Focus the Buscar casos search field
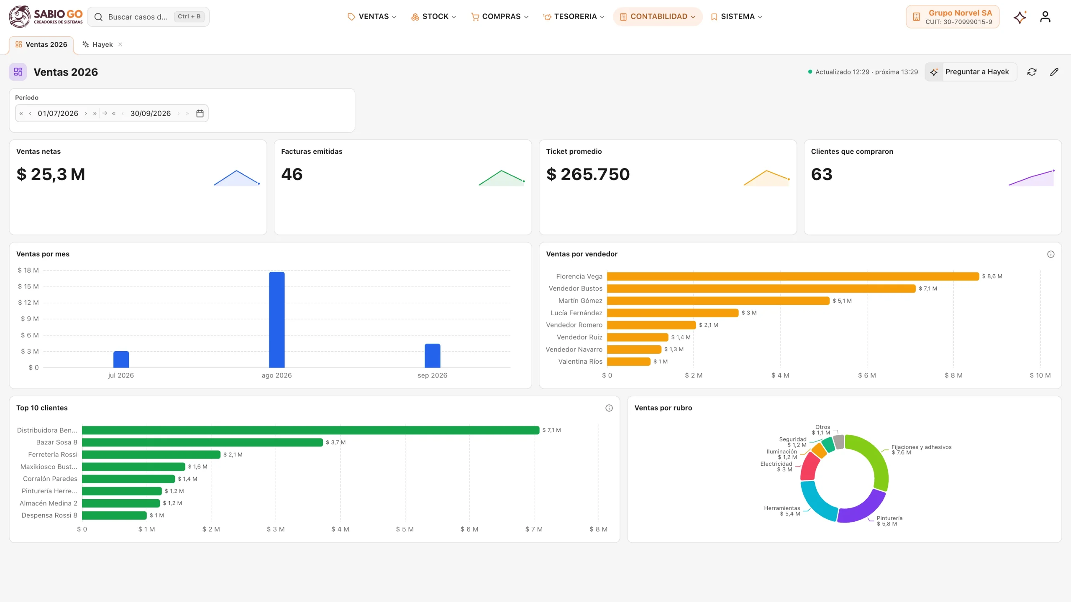 pyautogui.click(x=149, y=17)
